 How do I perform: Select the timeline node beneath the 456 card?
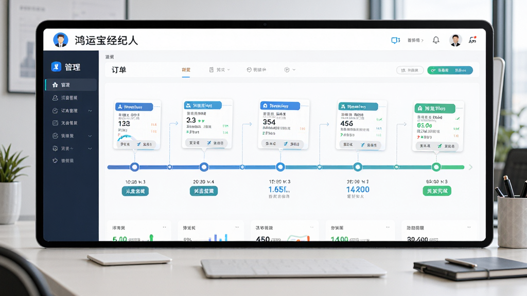pos(358,167)
